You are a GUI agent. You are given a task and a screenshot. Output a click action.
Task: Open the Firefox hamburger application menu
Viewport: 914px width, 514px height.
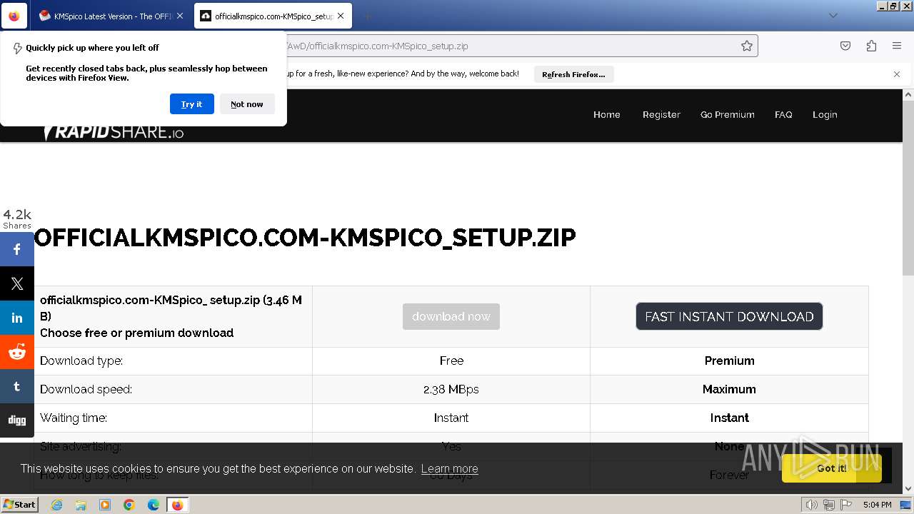[x=897, y=46]
